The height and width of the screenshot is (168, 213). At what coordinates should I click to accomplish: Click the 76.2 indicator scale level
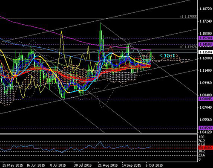[x=202, y=141]
